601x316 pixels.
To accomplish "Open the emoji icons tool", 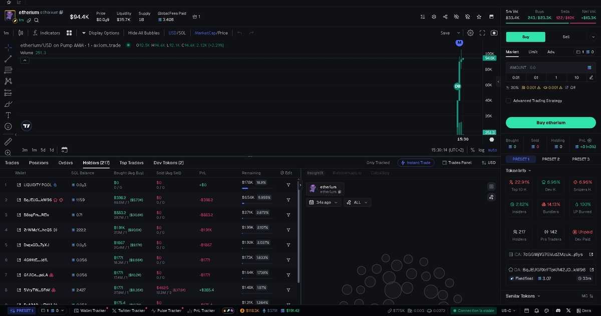I will (x=8, y=127).
